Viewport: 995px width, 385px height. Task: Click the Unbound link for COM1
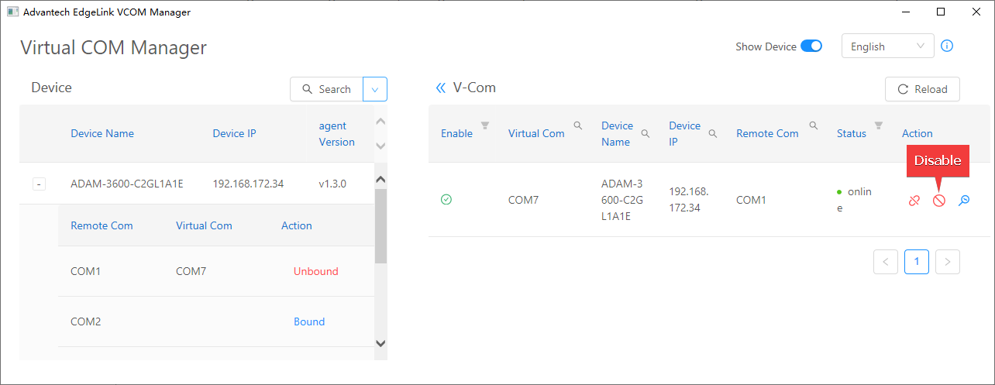point(315,271)
